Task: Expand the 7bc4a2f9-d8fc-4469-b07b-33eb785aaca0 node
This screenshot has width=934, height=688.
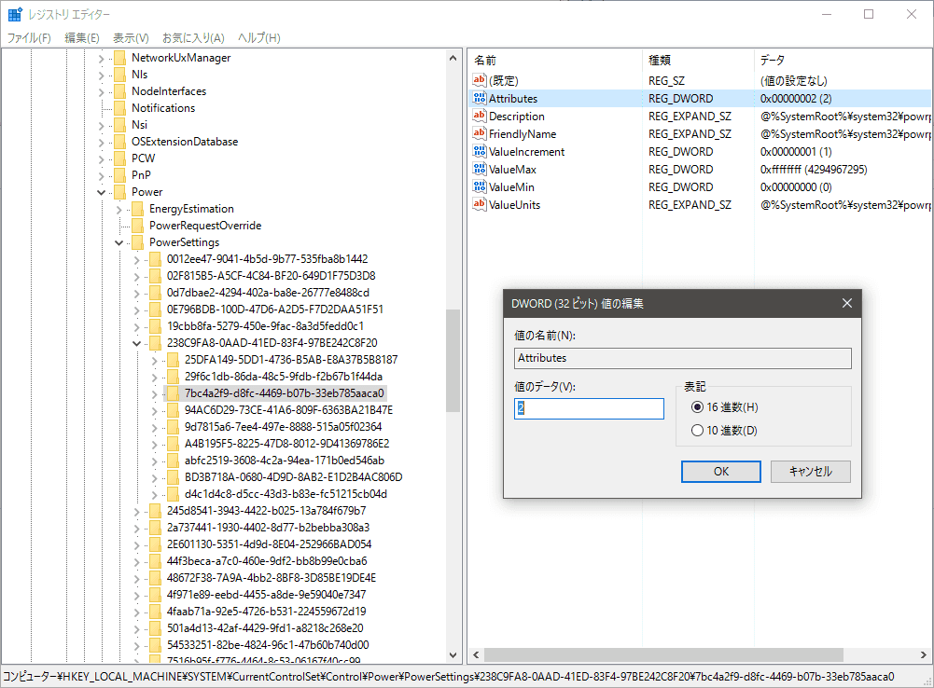Action: point(154,394)
